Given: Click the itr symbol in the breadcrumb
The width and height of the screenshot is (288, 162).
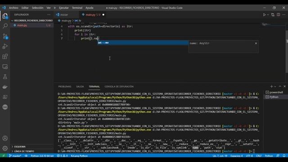Looking at the screenshot, I should (78, 21).
